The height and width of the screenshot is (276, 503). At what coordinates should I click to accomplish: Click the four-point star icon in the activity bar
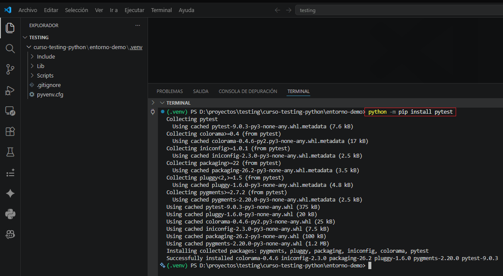point(10,193)
